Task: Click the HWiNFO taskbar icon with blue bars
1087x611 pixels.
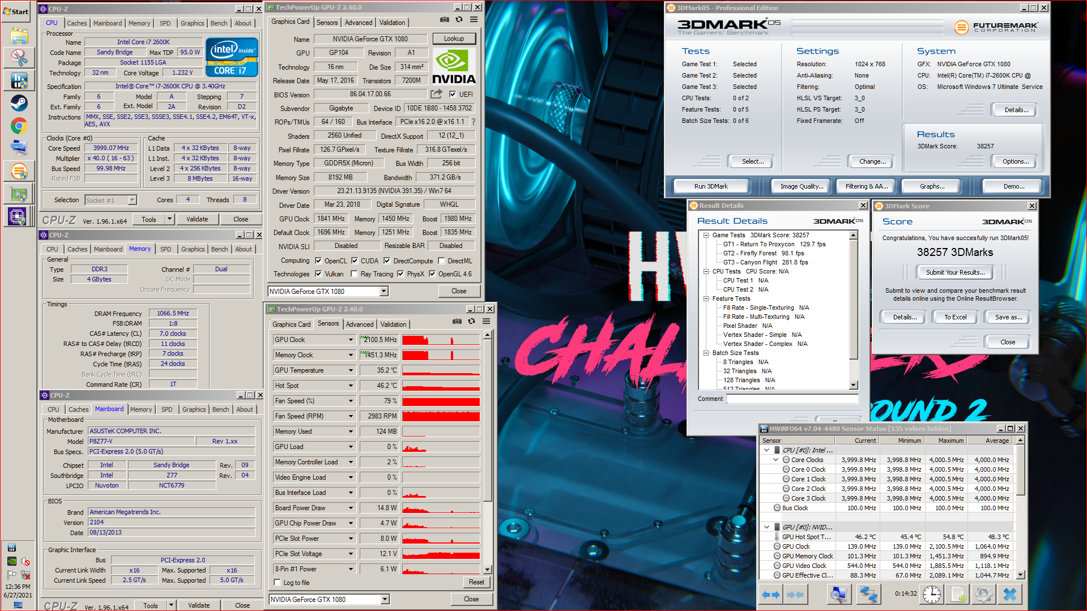Action: click(19, 81)
